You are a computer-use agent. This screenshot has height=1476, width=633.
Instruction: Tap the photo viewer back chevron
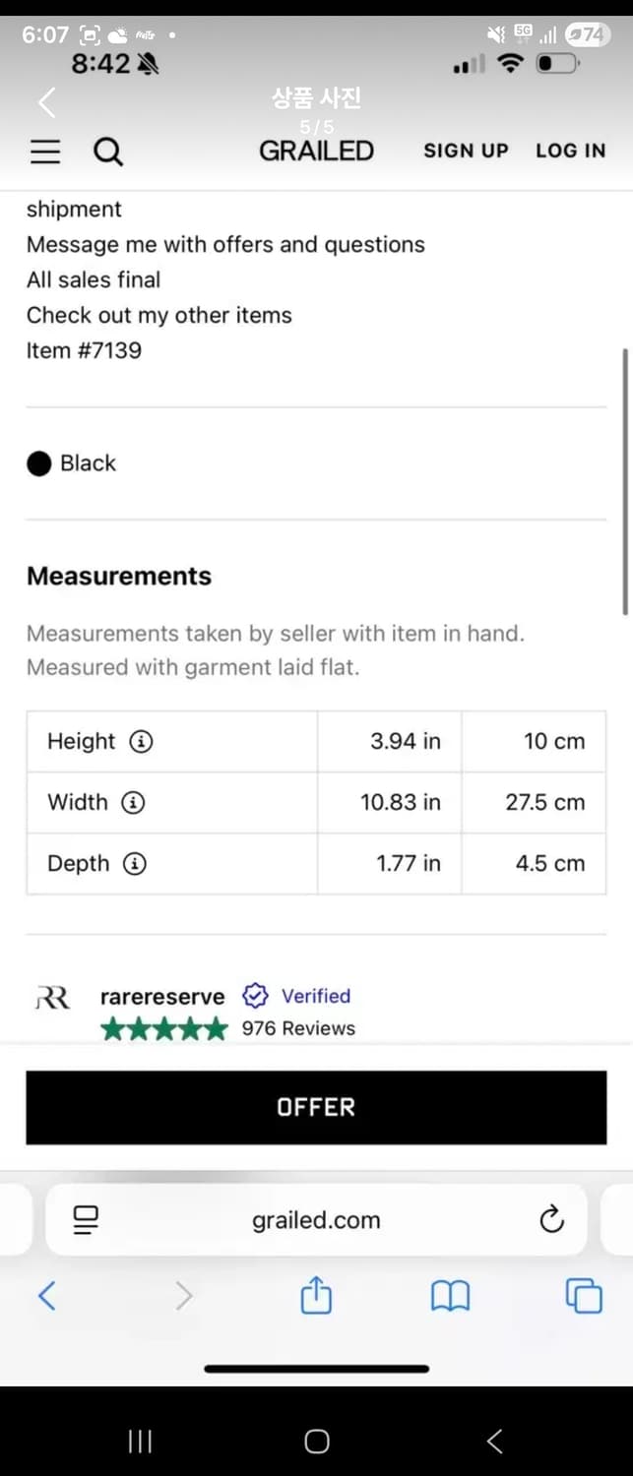coord(46,101)
